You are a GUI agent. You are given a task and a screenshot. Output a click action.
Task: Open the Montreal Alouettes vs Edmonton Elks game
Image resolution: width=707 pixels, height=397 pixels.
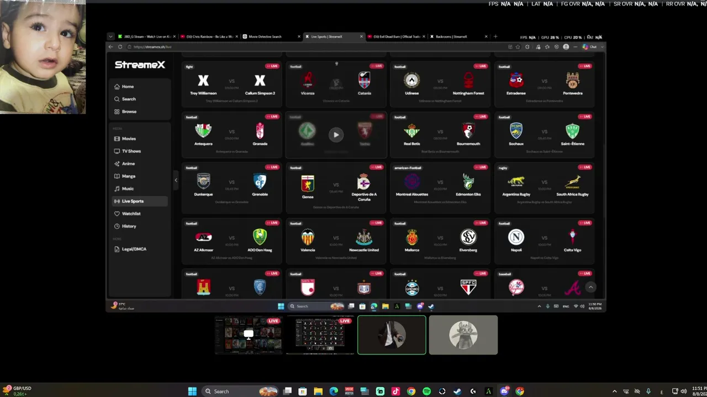(440, 188)
